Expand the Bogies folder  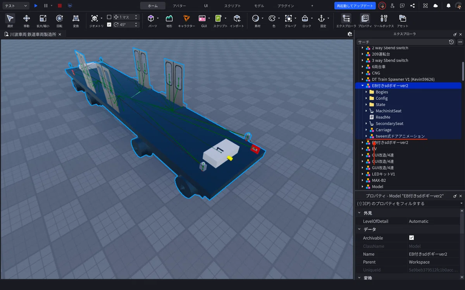tap(367, 92)
